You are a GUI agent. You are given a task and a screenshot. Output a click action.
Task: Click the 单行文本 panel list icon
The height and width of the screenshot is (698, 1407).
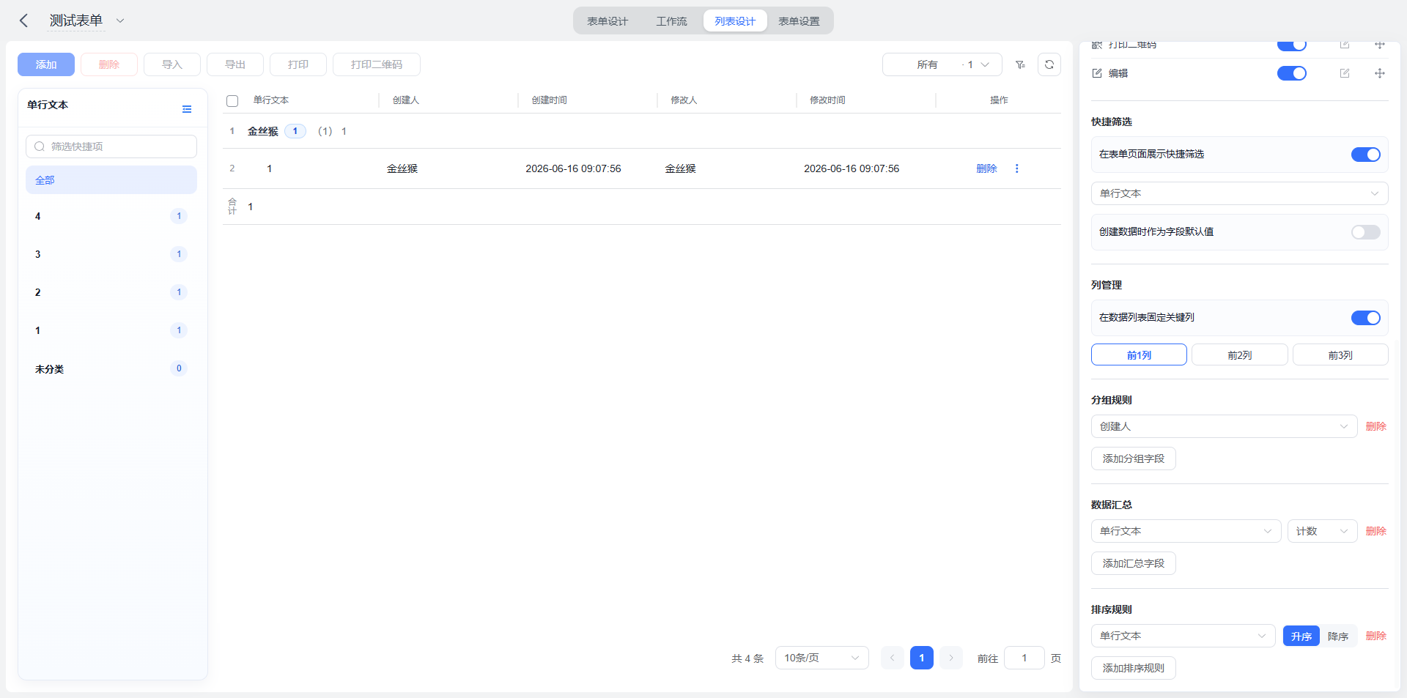(x=187, y=109)
